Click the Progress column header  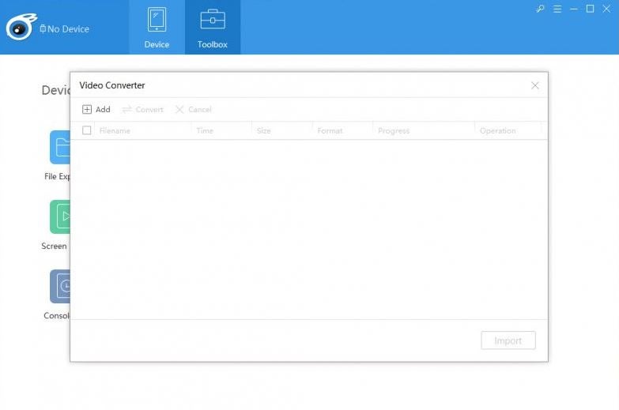pyautogui.click(x=394, y=130)
